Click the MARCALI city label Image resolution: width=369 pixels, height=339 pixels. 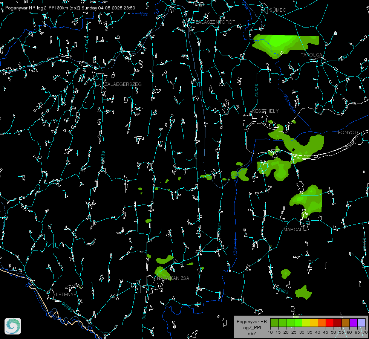point(293,230)
